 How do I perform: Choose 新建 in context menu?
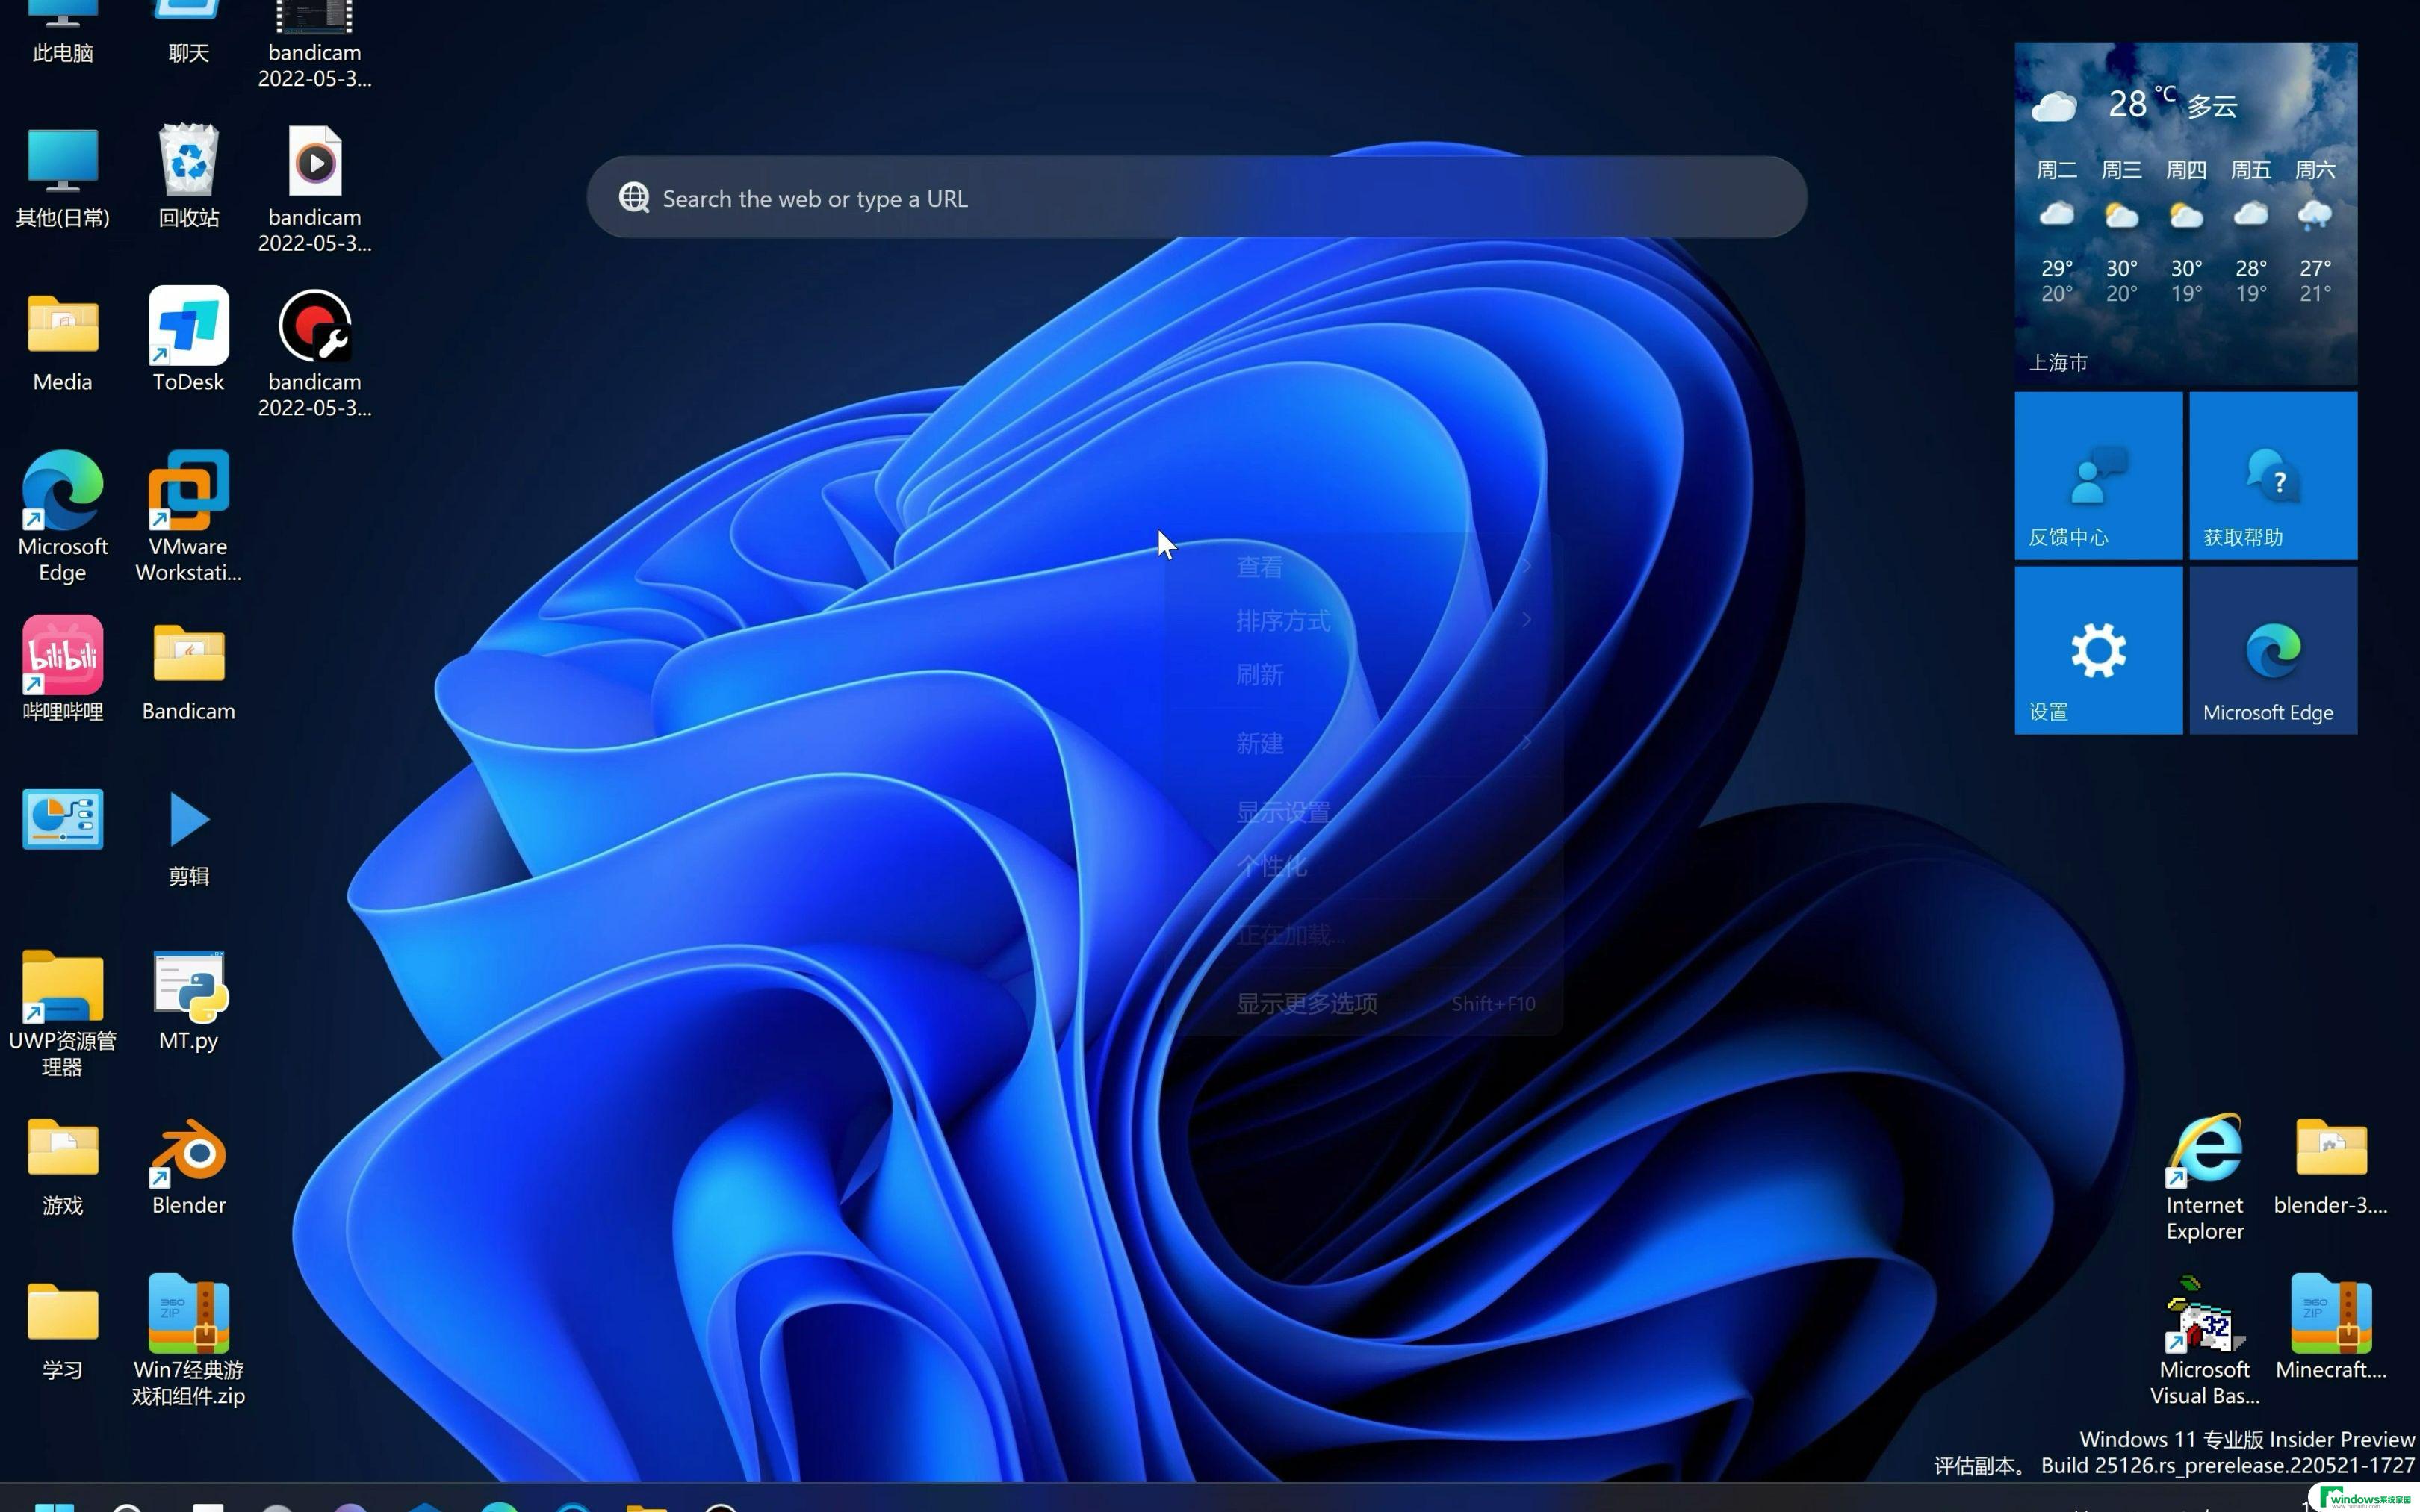coord(1363,743)
